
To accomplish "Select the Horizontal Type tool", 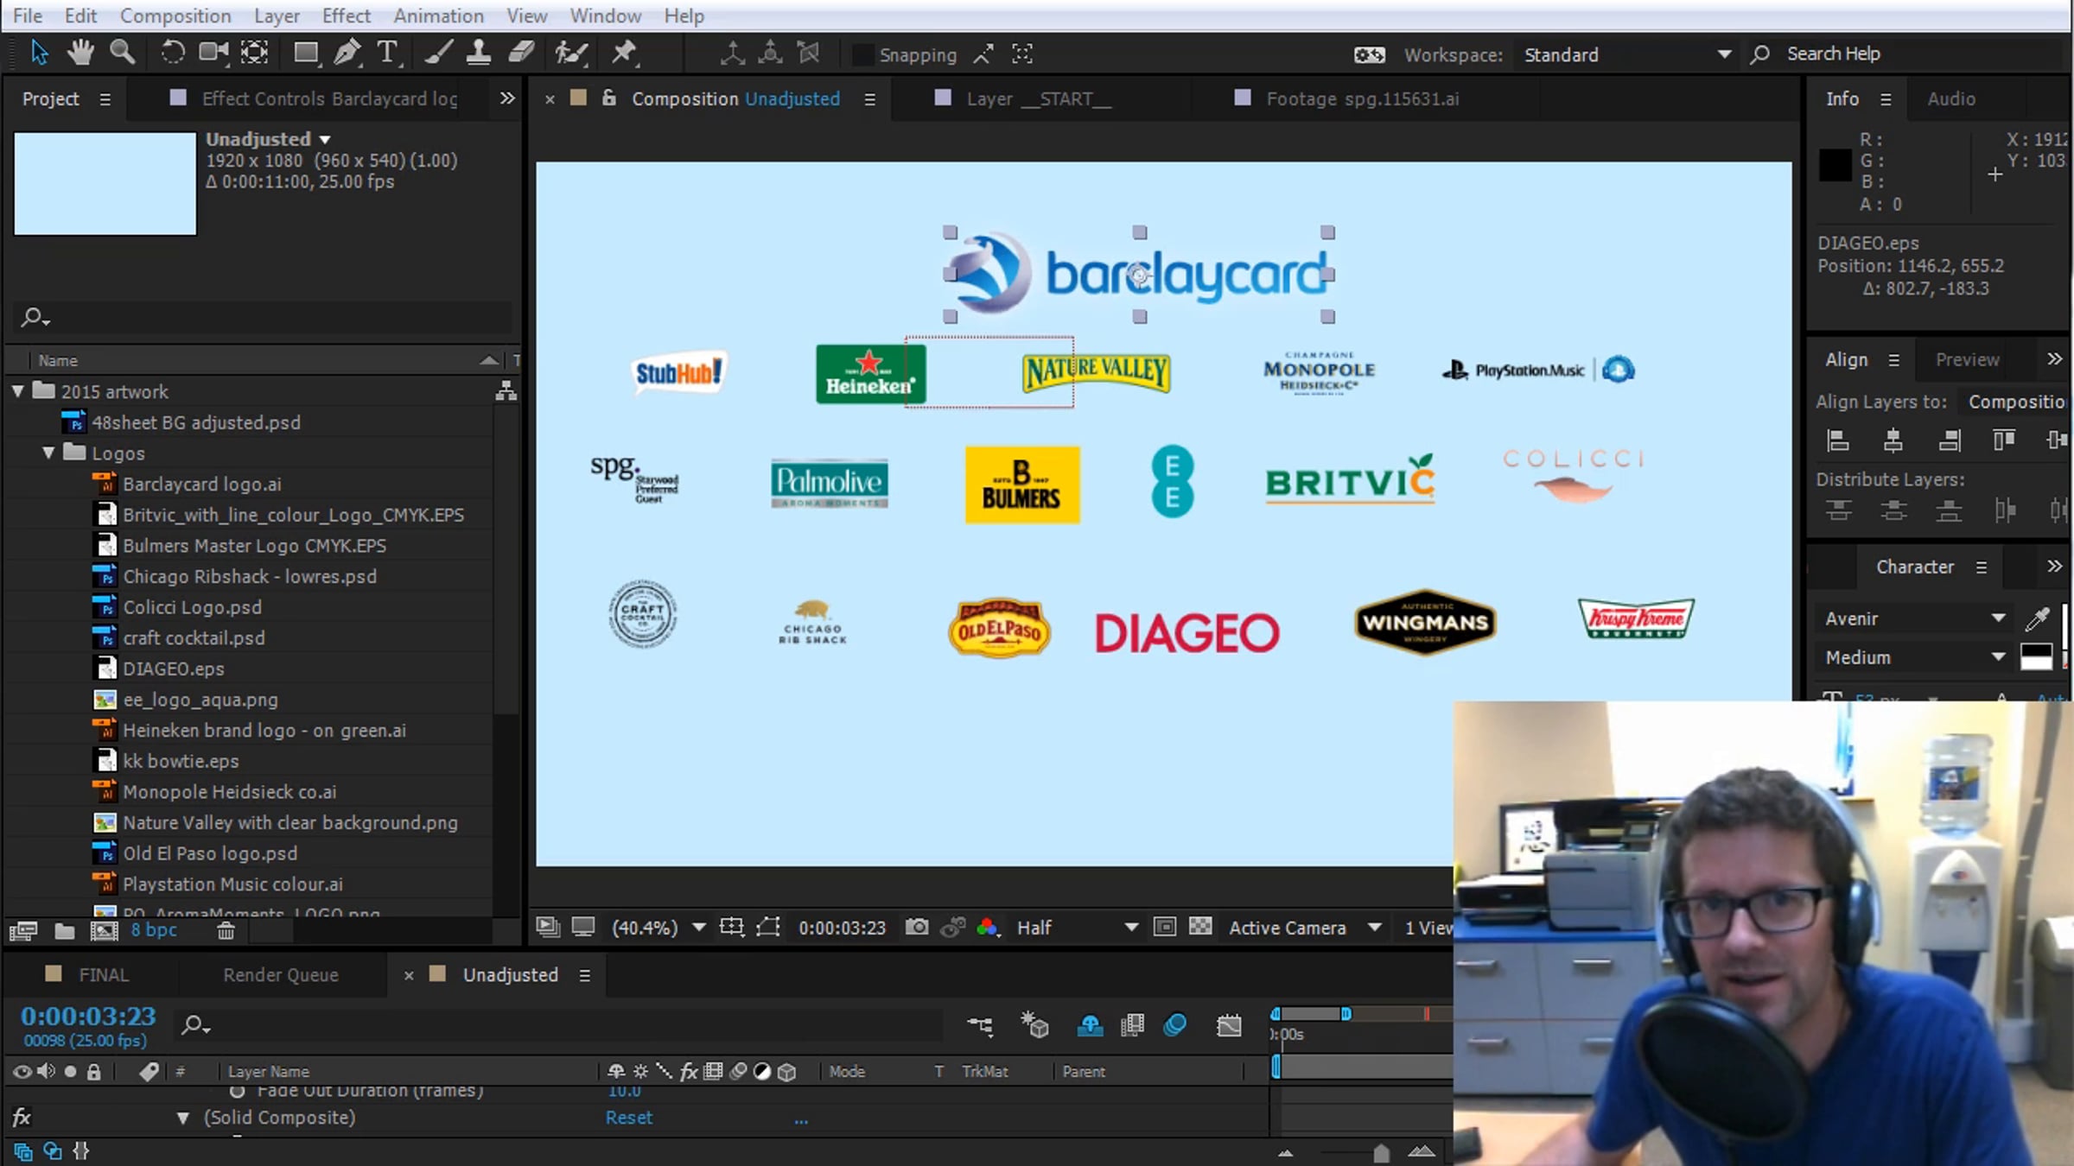I will [388, 54].
